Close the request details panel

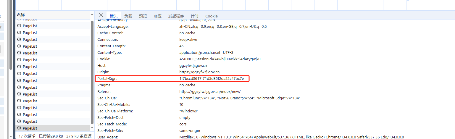101,15
